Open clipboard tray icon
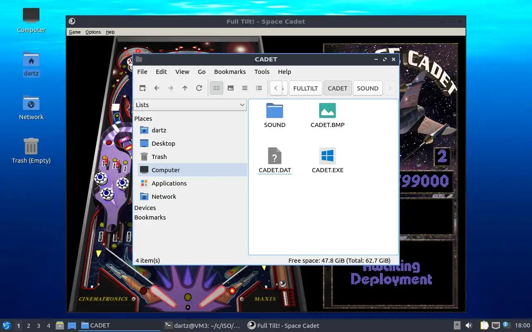 [484, 325]
